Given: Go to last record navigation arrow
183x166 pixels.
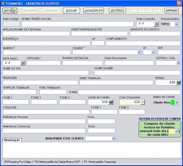Looking at the screenshot, I should tap(157, 11).
